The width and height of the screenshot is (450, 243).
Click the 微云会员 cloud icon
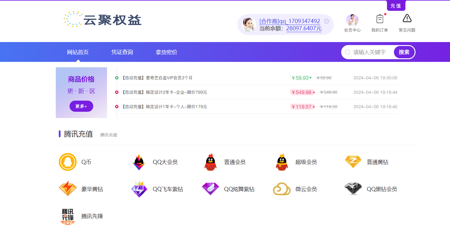pos(282,189)
